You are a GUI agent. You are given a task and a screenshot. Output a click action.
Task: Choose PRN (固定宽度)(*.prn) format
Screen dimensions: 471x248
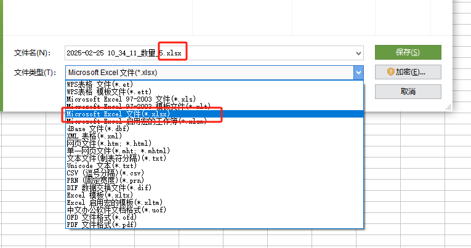214,180
